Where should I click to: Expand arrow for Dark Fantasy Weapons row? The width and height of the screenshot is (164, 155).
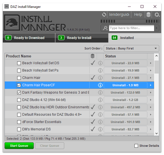150,92
